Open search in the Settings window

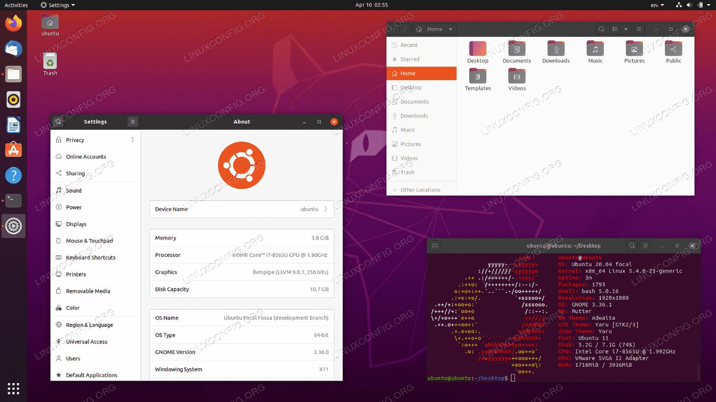pyautogui.click(x=58, y=122)
